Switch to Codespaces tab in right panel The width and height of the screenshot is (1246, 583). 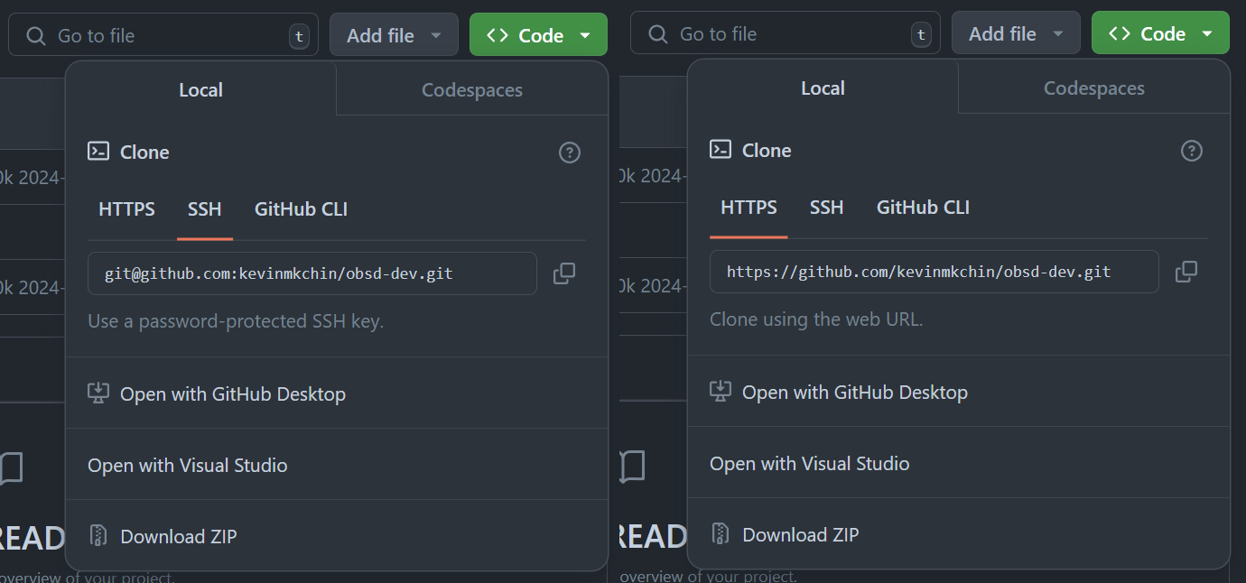pos(1094,88)
